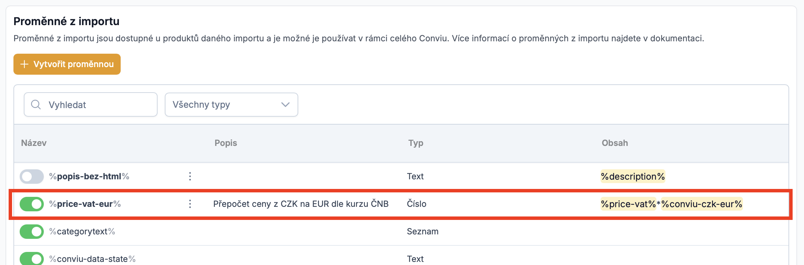Click the Název column header
804x265 pixels.
(x=34, y=143)
